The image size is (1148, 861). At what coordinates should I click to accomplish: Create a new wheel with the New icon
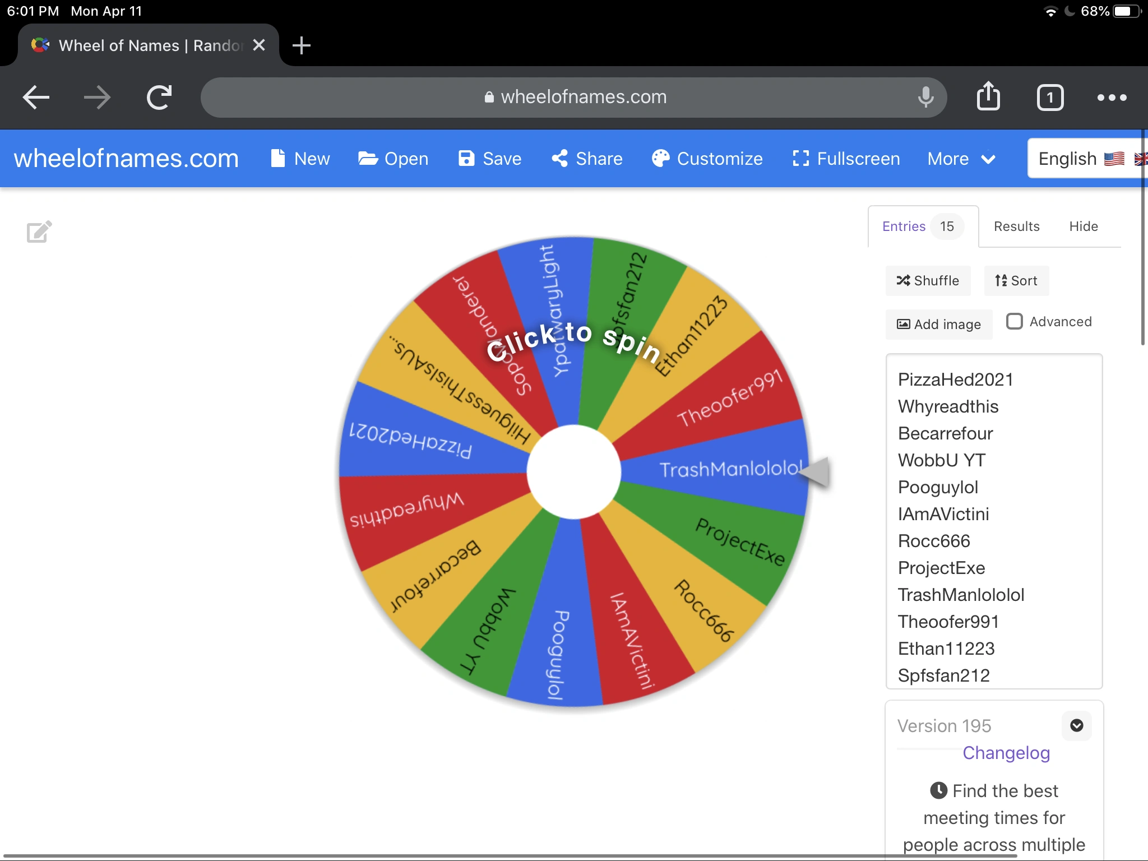pos(300,159)
